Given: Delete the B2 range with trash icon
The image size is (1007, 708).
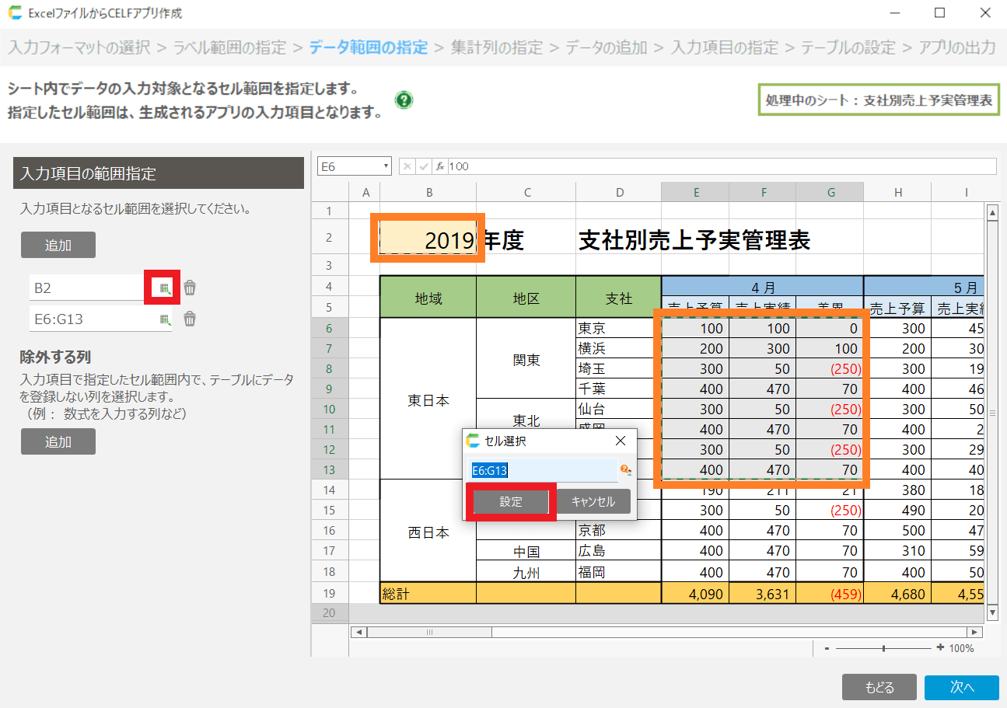Looking at the screenshot, I should click(190, 288).
